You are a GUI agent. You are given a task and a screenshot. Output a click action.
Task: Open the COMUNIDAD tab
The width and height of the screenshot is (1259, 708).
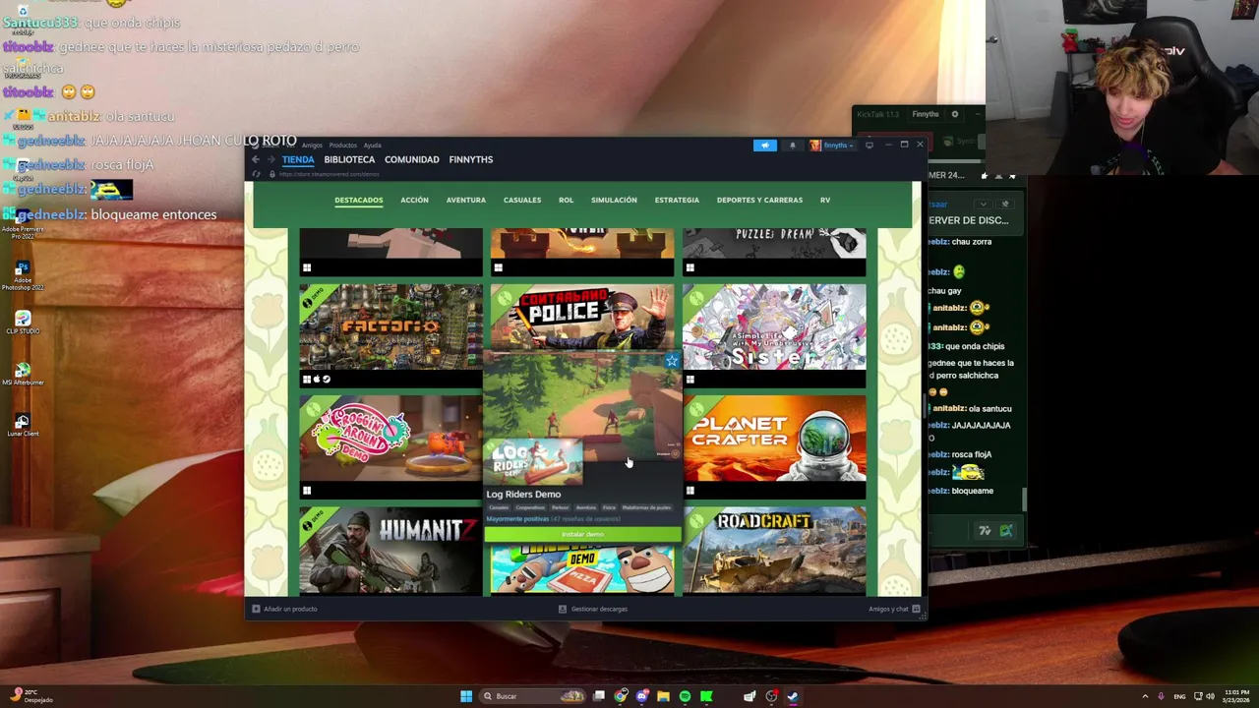click(x=412, y=159)
